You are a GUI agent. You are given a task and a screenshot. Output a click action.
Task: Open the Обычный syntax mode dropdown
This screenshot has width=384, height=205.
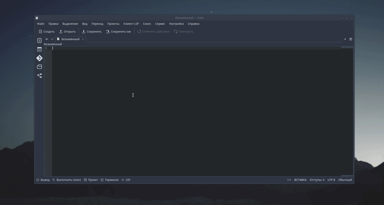point(345,180)
